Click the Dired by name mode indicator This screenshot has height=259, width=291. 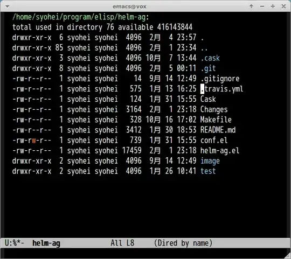click(183, 243)
